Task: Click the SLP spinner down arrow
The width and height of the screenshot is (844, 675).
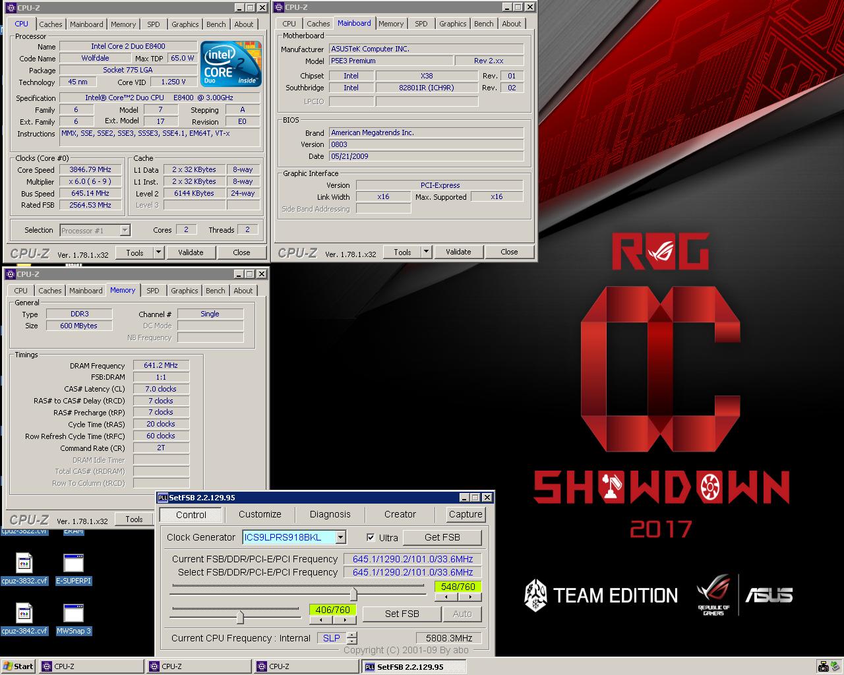Action: pos(352,641)
